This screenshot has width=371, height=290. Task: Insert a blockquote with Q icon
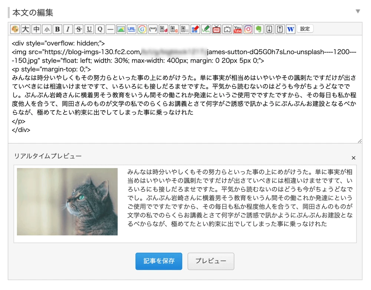100,29
